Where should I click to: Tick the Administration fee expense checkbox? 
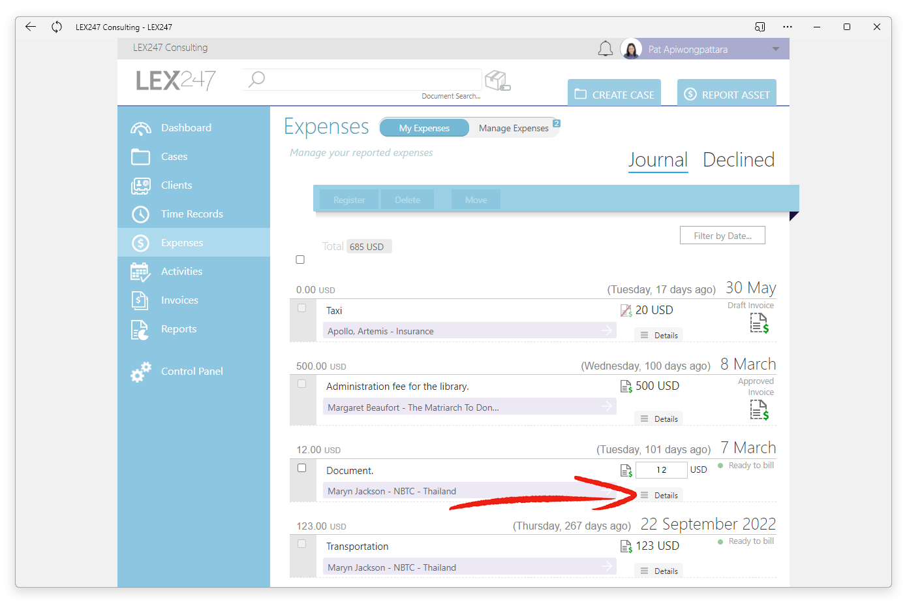pyautogui.click(x=301, y=384)
